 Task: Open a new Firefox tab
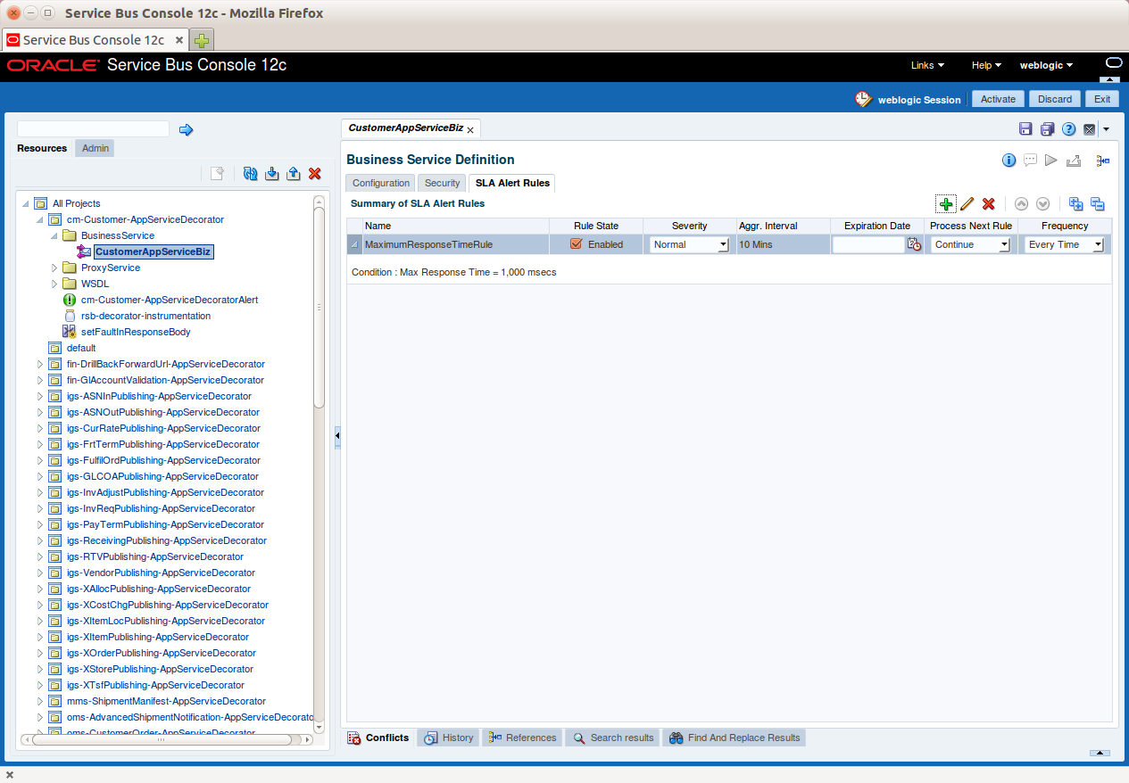point(203,40)
